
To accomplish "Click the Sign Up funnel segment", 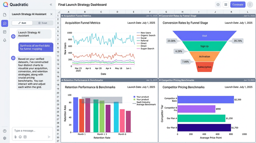I will point(204,46).
